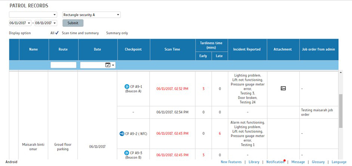Click the Route column header
Screen dimensions: 352x166
(63, 49)
